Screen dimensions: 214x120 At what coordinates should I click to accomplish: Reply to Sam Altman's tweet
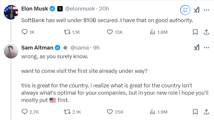click(25, 112)
